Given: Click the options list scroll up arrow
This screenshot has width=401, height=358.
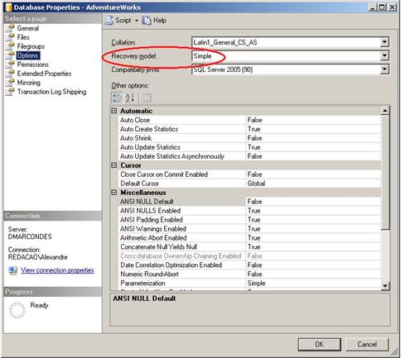Looking at the screenshot, I should click(x=385, y=111).
